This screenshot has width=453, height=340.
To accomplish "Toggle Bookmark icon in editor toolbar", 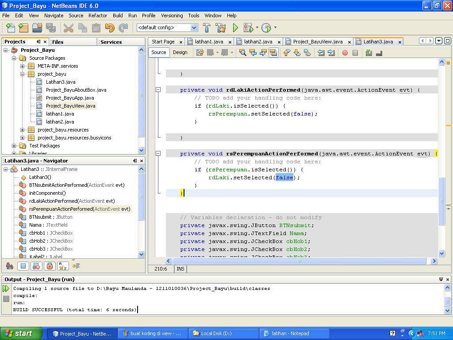I will pyautogui.click(x=307, y=53).
